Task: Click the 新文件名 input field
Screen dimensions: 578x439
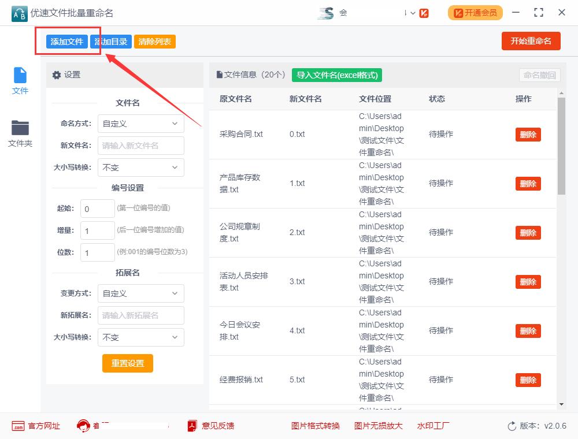Action: [140, 146]
